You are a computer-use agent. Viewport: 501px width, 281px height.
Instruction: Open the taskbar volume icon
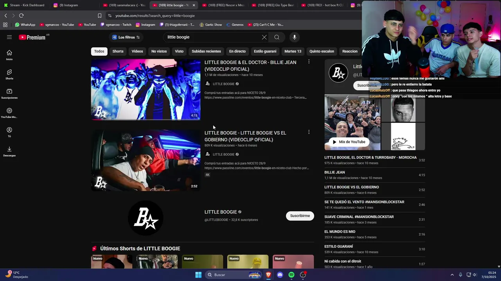pos(475,275)
